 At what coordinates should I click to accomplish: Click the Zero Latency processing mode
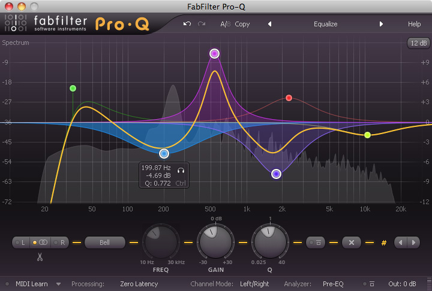click(139, 284)
